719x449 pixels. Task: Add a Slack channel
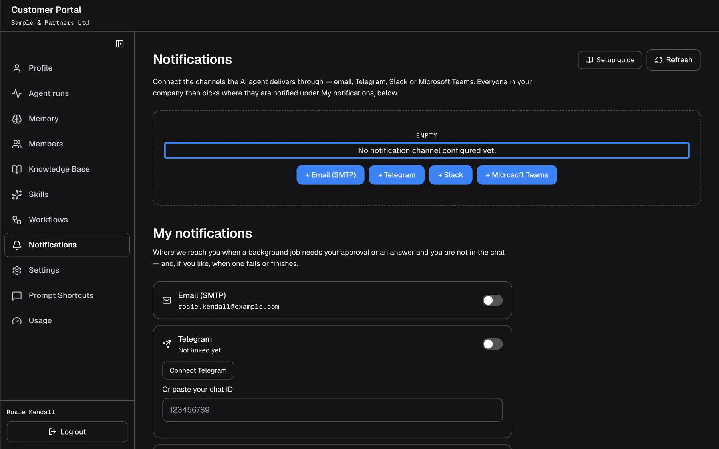[x=451, y=175]
